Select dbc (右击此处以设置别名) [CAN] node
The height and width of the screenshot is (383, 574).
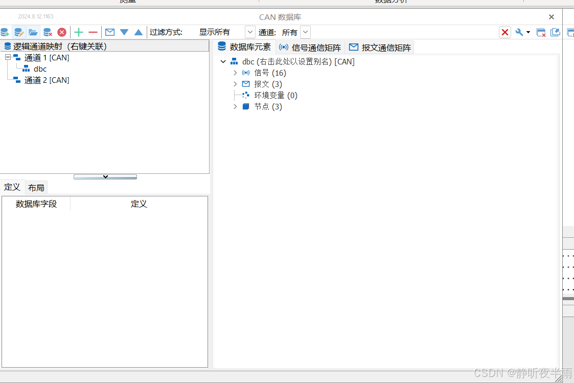pyautogui.click(x=299, y=62)
